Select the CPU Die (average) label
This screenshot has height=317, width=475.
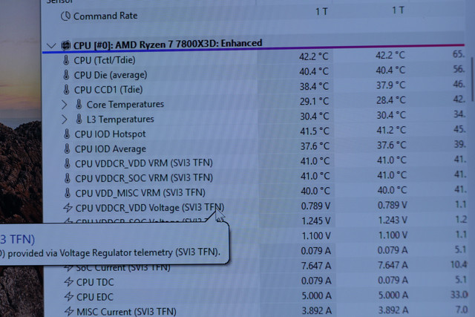click(x=111, y=75)
